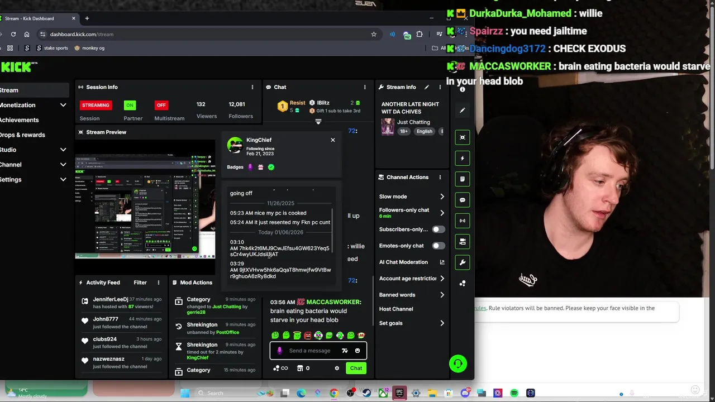Toggle the Partner ON button

(x=130, y=105)
